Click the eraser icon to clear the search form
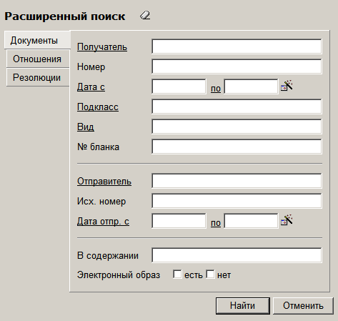The width and height of the screenshot is (338, 321). point(145,16)
